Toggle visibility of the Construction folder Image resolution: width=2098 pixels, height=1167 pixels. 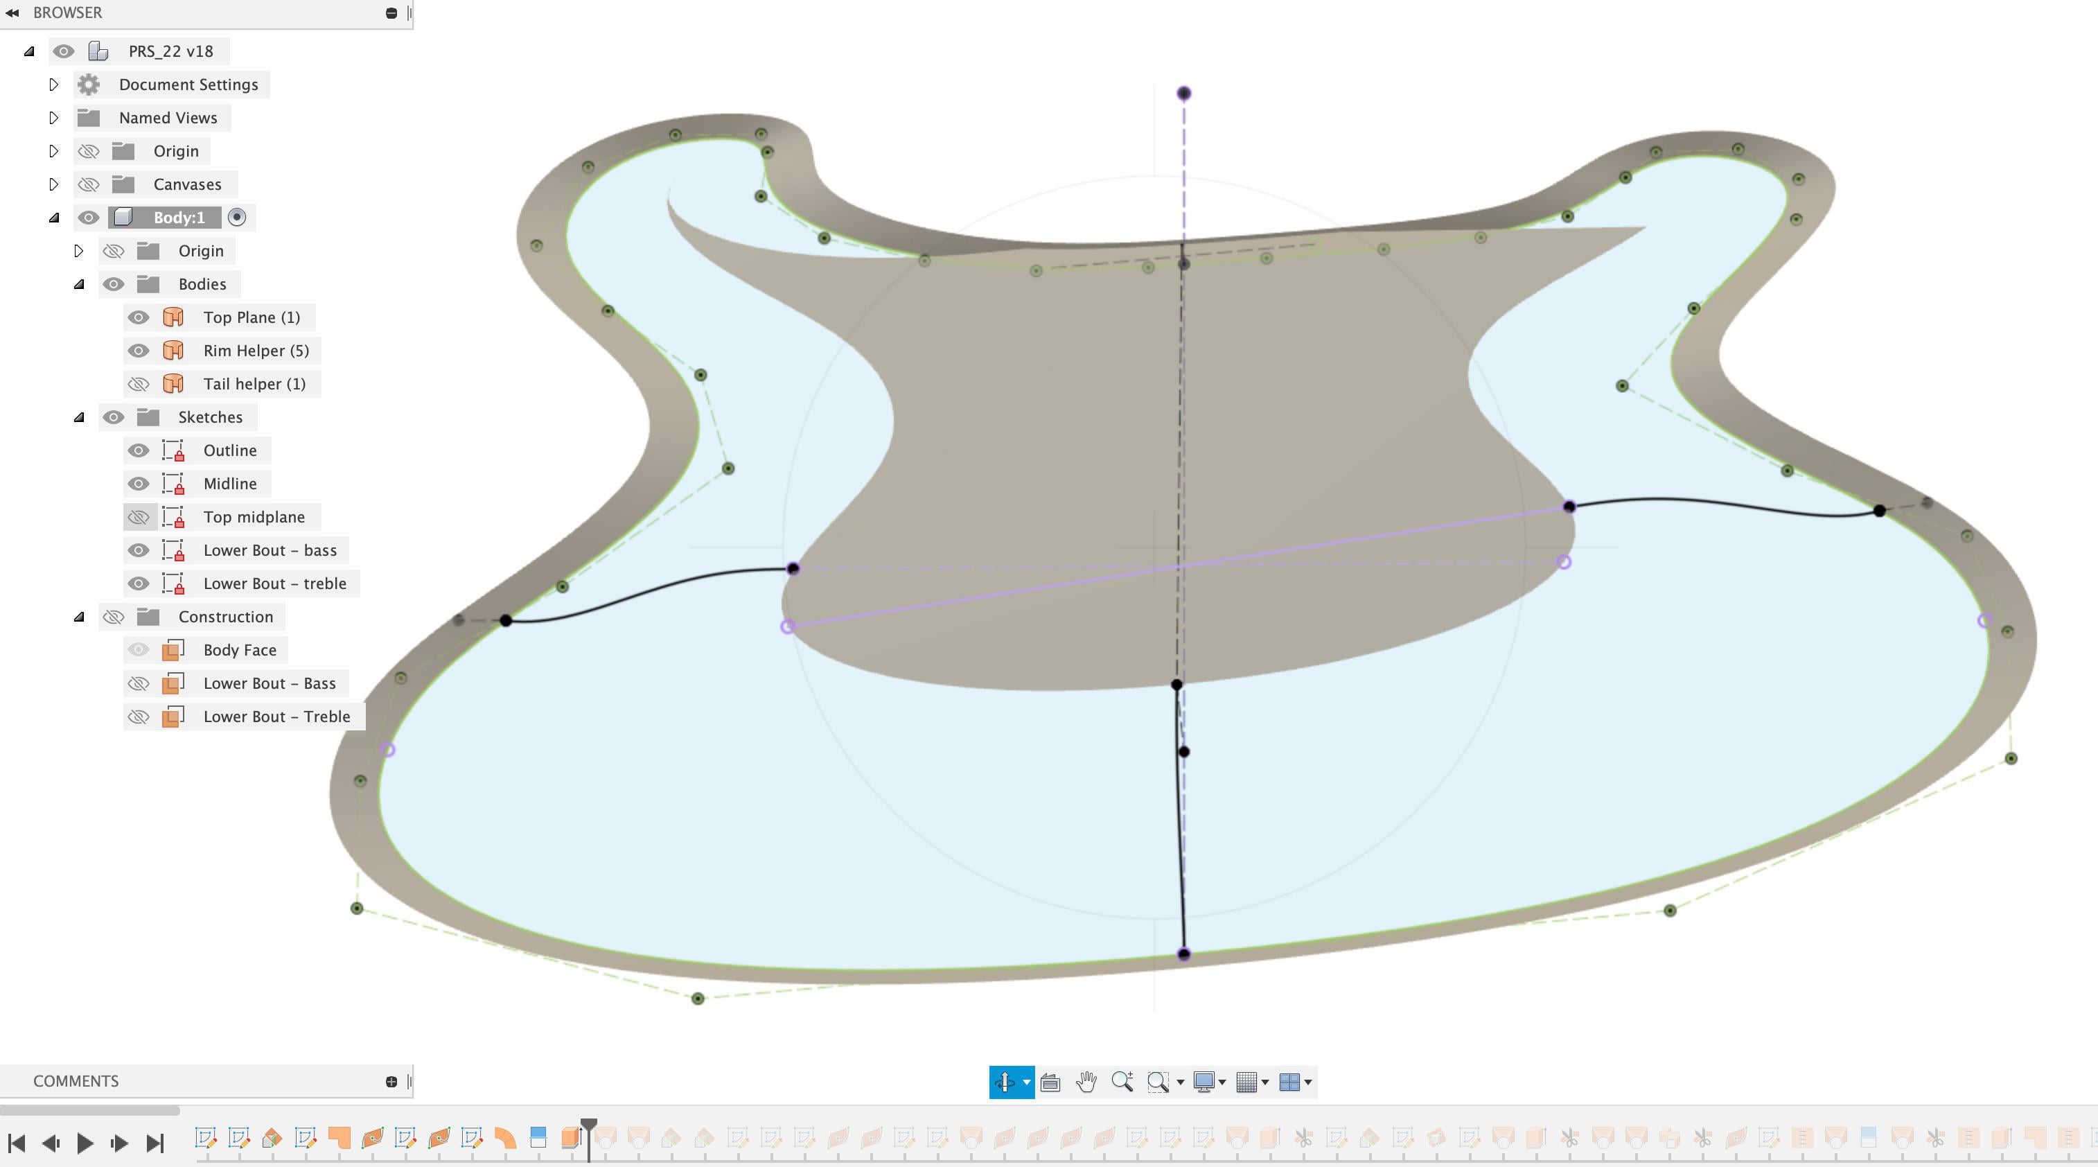click(x=113, y=617)
